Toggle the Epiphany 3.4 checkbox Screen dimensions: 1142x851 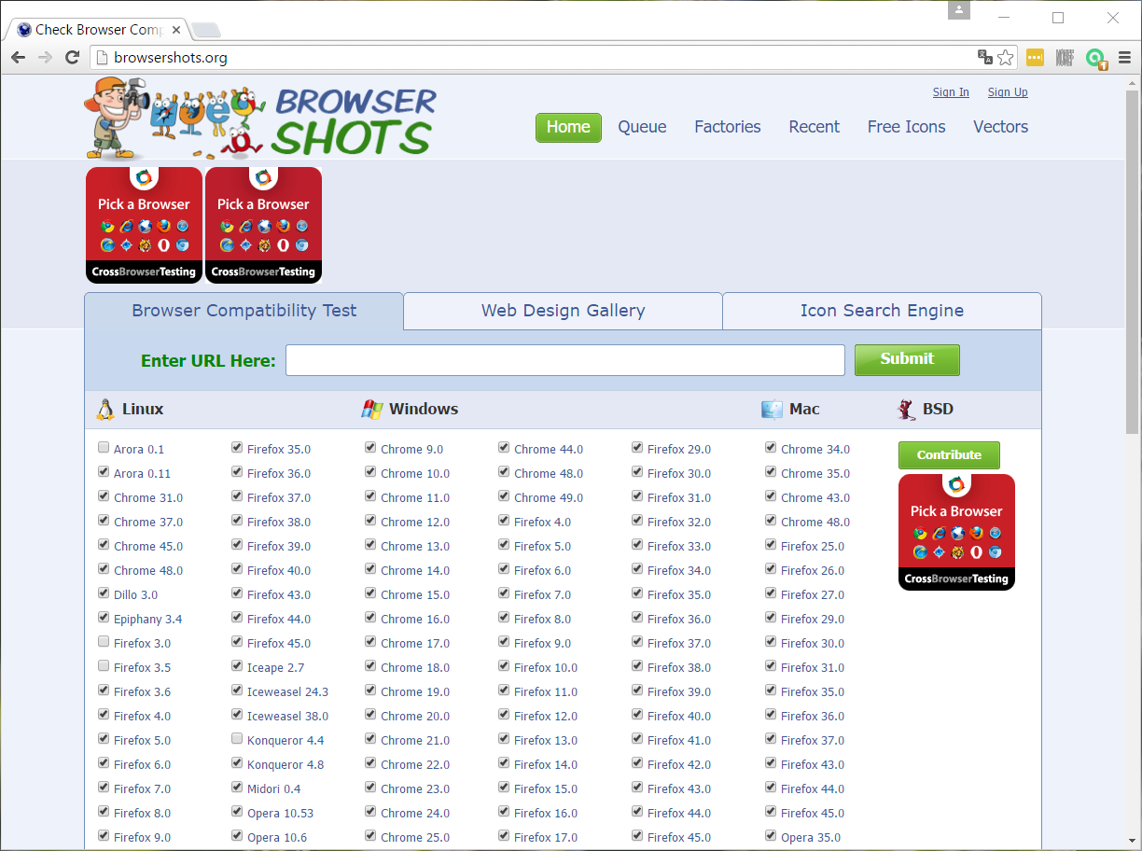point(104,618)
